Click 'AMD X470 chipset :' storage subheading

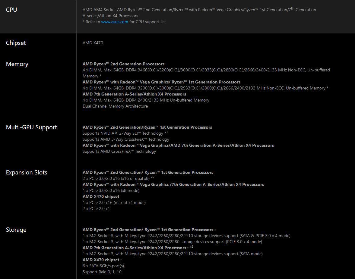click(x=102, y=260)
